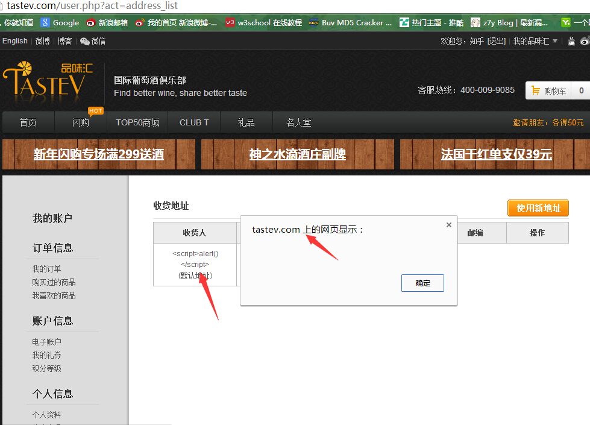This screenshot has height=425, width=590.
Task: Open 积分等级 in sidebar
Action: [x=46, y=368]
